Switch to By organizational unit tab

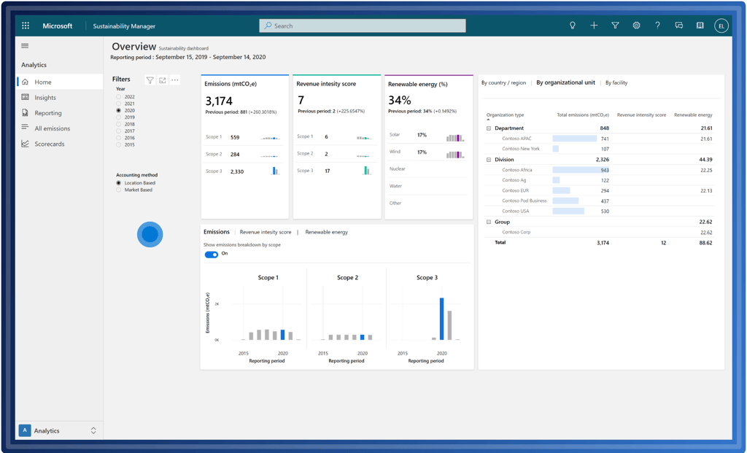[x=565, y=82]
